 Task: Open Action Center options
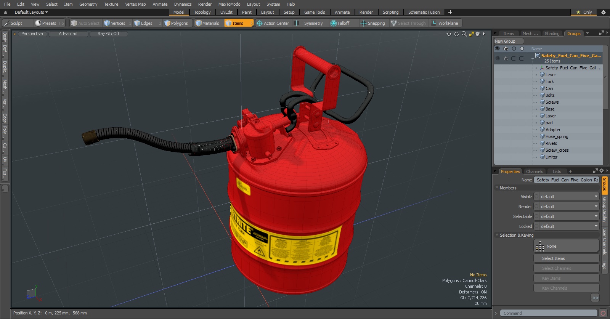tap(273, 23)
